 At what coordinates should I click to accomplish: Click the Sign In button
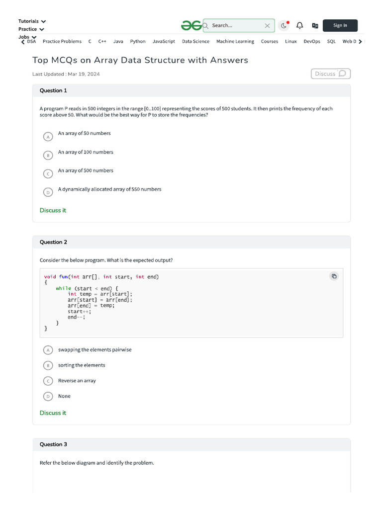click(340, 25)
